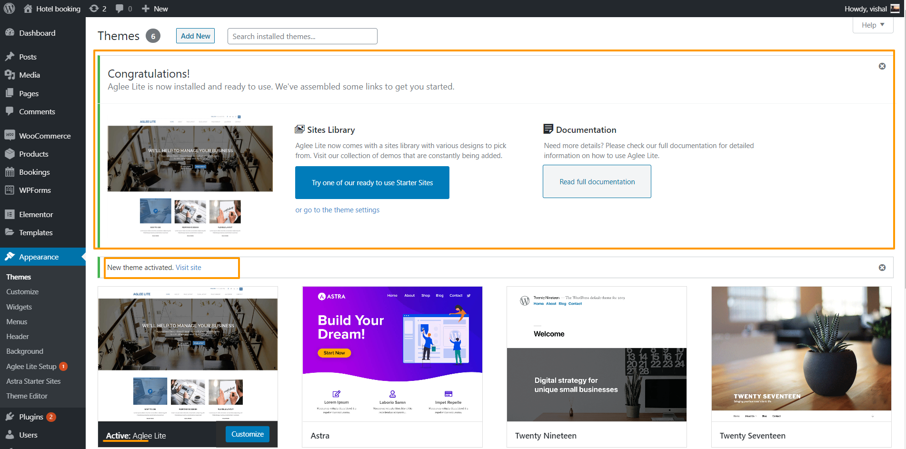Select the Themes submenu item
Viewport: 906px width, 449px height.
tap(19, 277)
